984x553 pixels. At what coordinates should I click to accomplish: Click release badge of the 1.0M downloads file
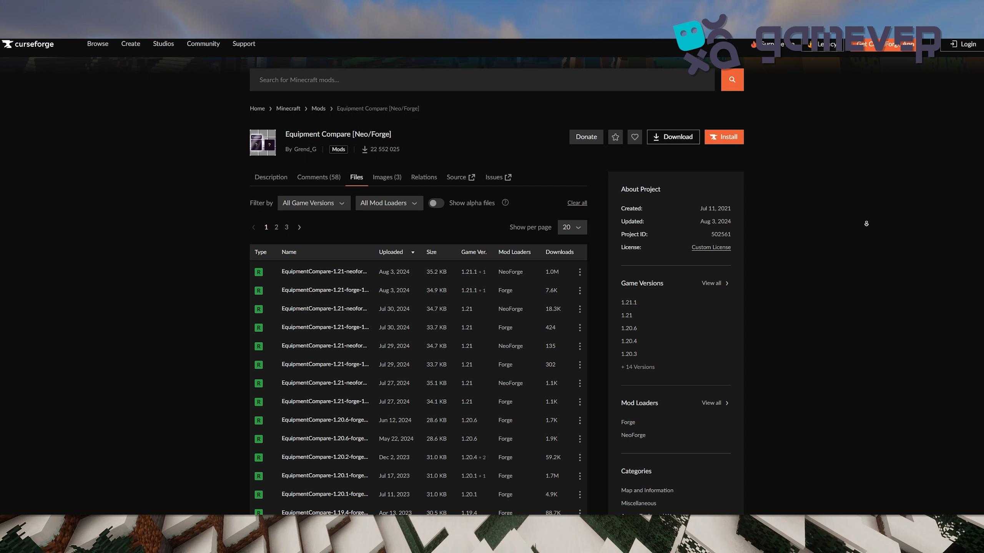tap(258, 272)
